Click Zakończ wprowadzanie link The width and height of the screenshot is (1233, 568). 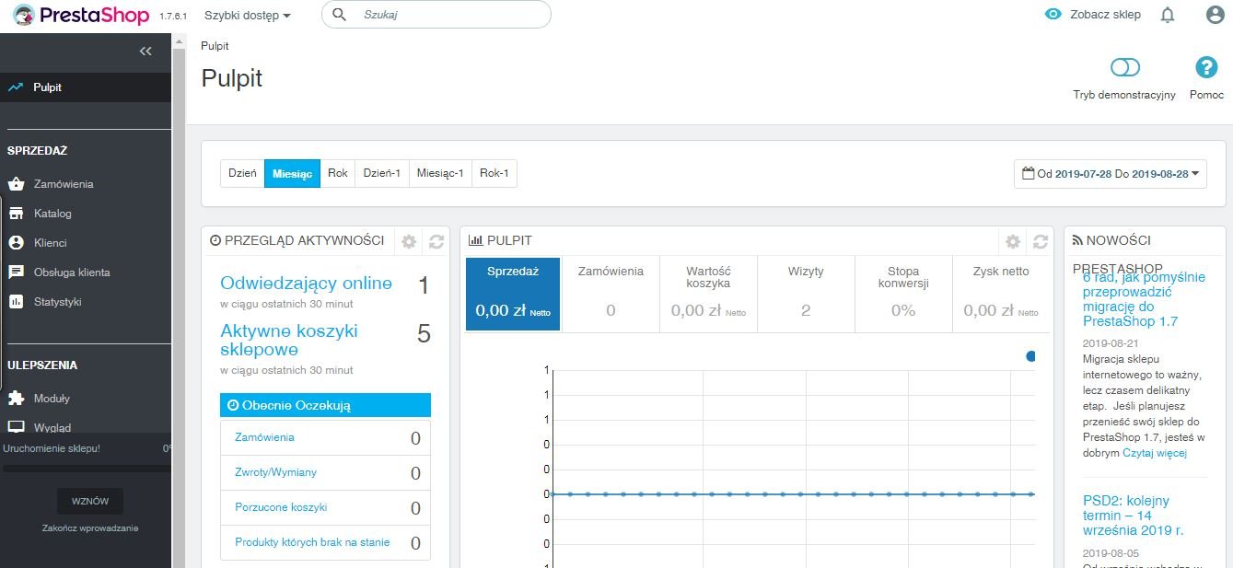90,528
